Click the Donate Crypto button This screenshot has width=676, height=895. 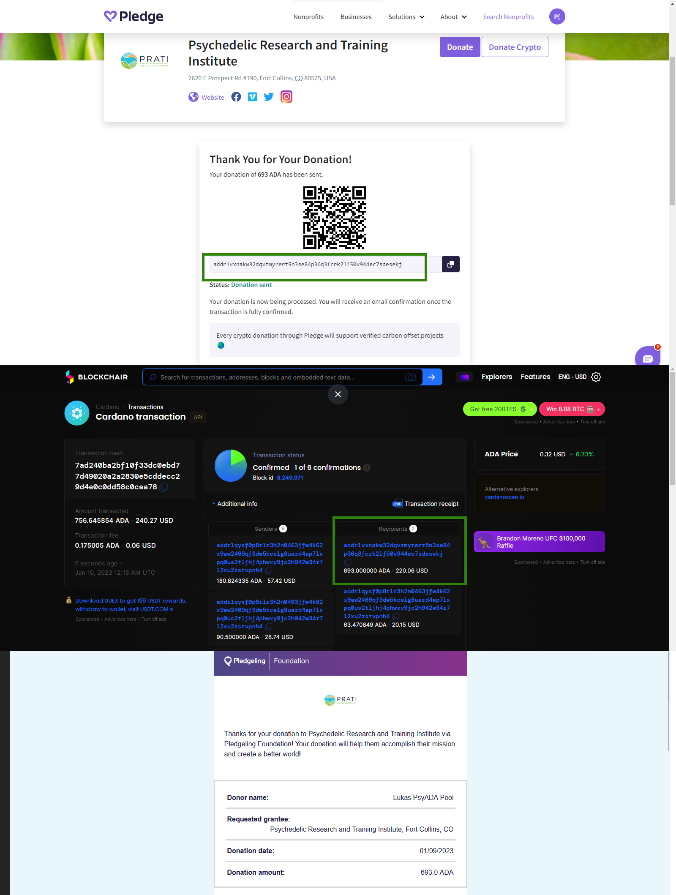coord(515,47)
